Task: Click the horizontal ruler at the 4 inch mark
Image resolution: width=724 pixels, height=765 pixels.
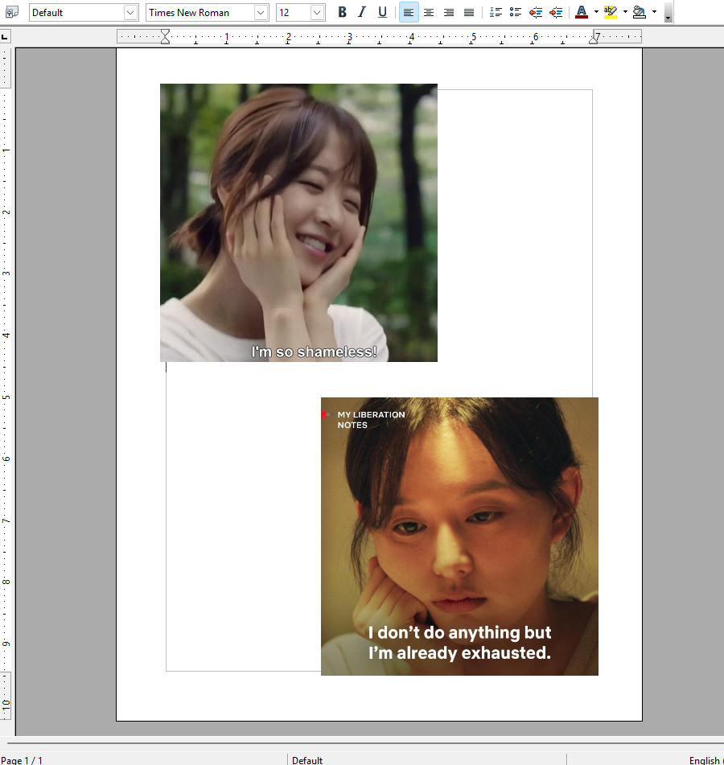Action: click(411, 36)
